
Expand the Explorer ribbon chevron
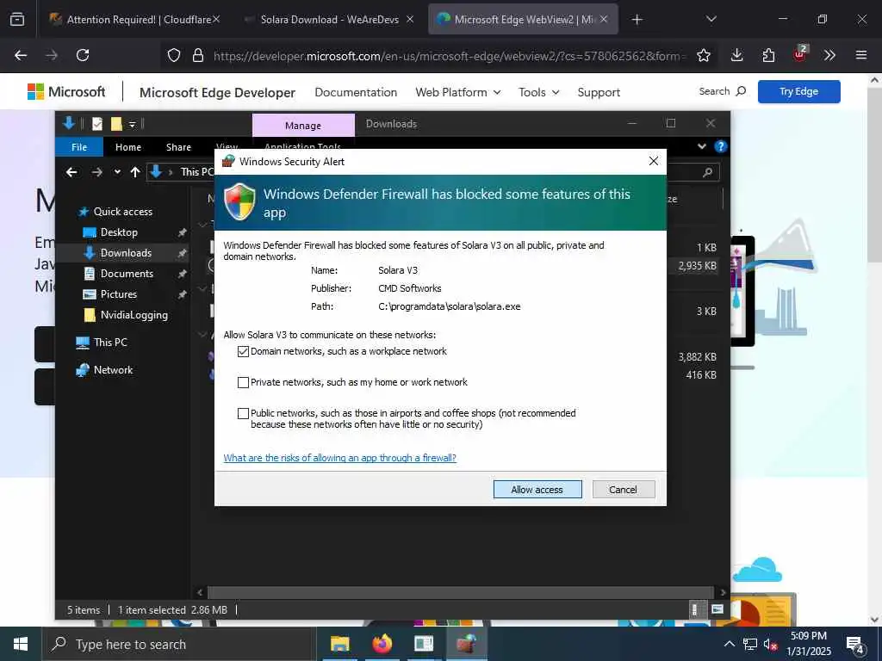point(701,146)
